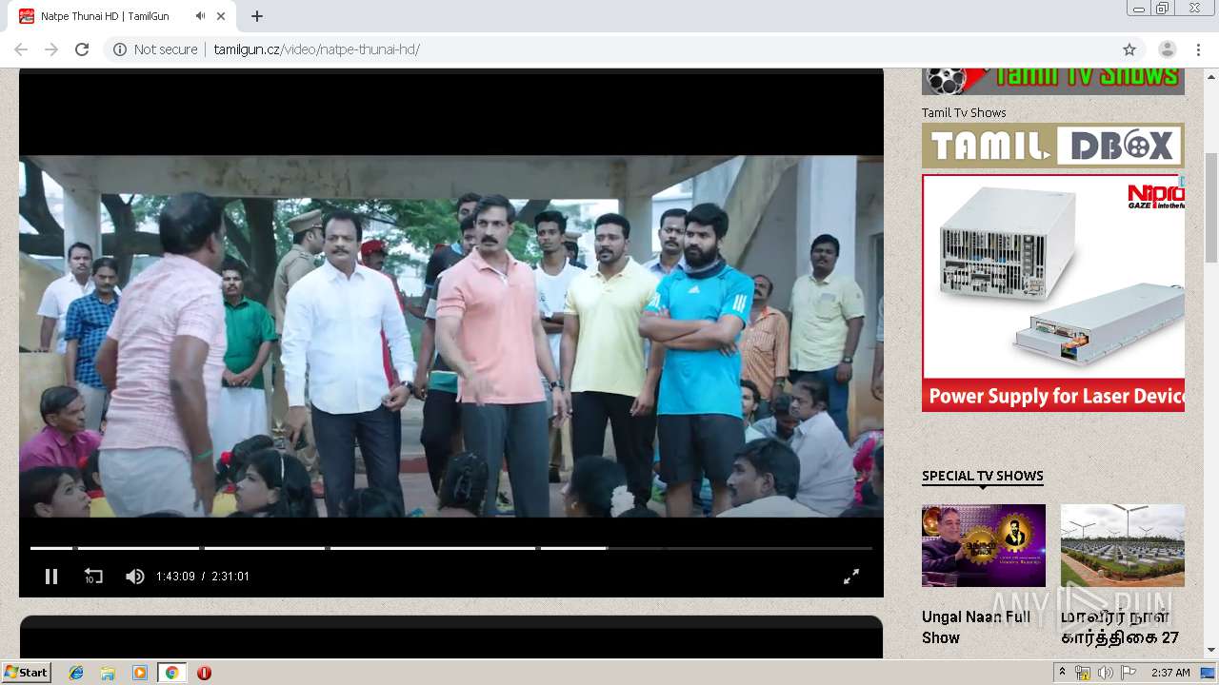Enter fullscreen video mode
The image size is (1219, 685).
pos(851,577)
